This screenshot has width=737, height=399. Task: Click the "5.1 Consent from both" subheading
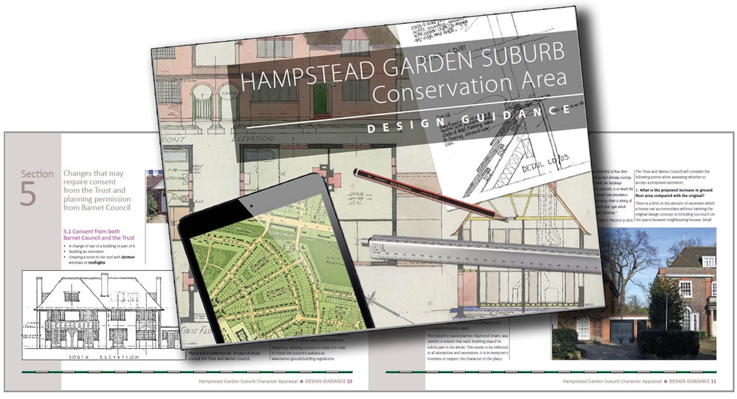tap(99, 234)
